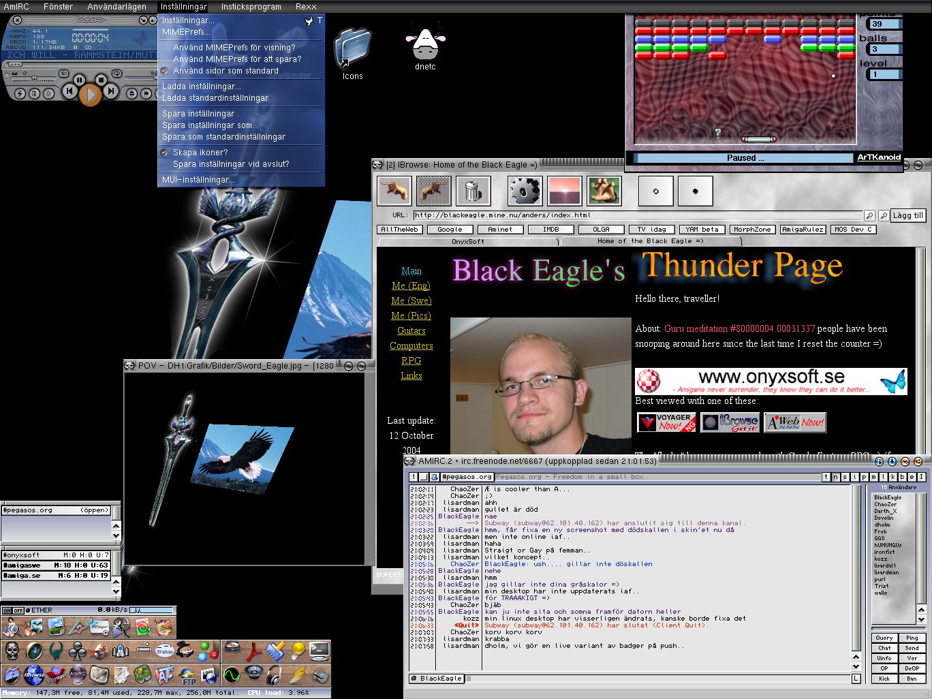The image size is (932, 699).
Task: Click the Google bookmark button in IBrowse
Action: pos(450,230)
